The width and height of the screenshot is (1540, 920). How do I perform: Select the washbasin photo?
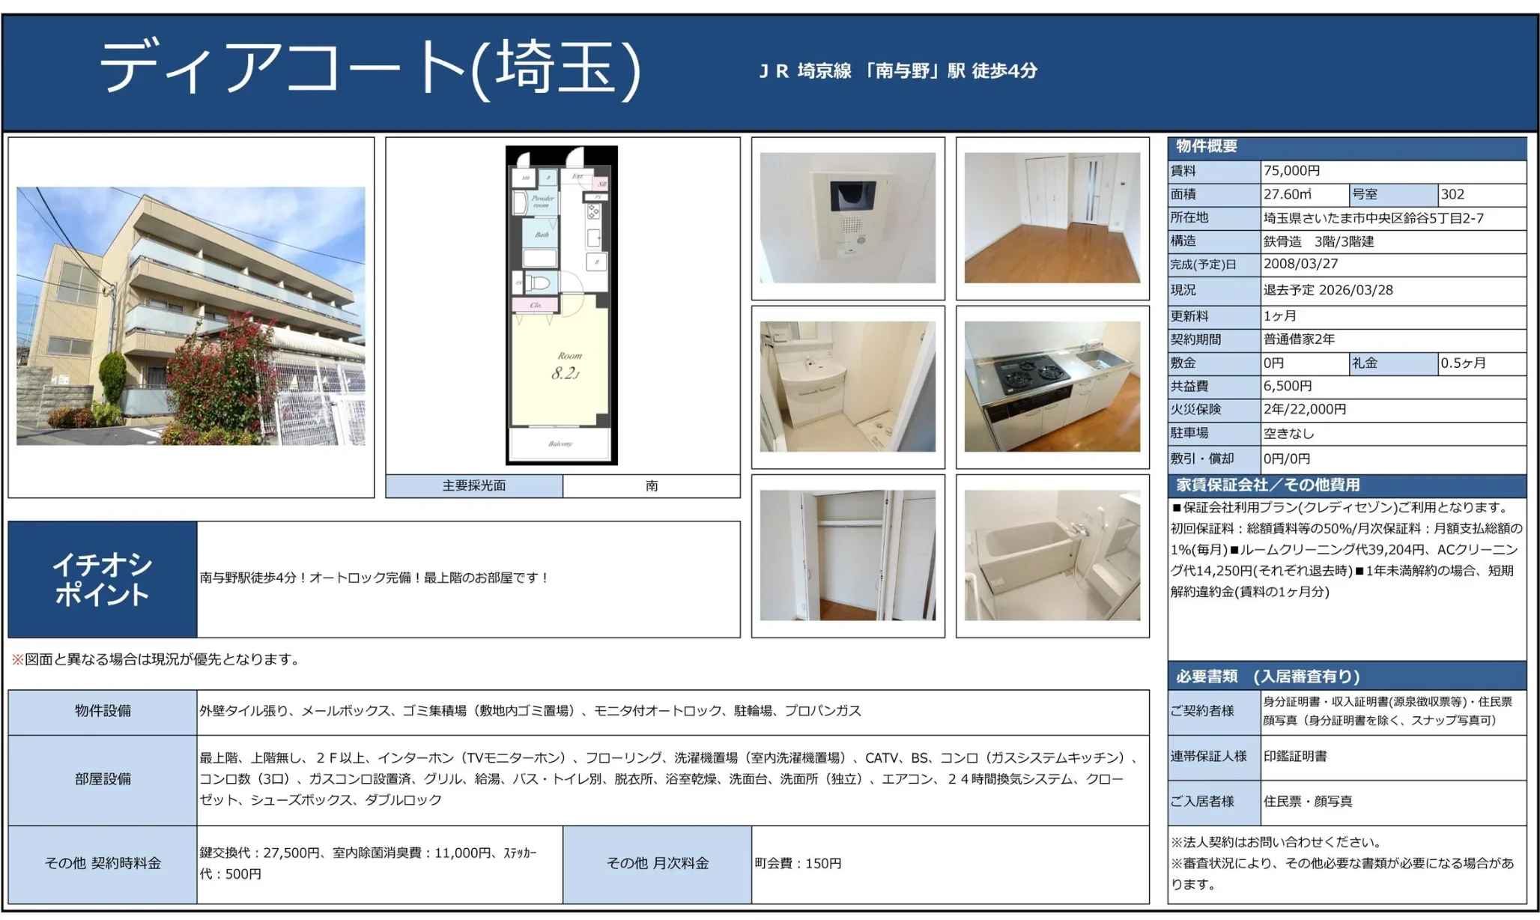pyautogui.click(x=847, y=387)
